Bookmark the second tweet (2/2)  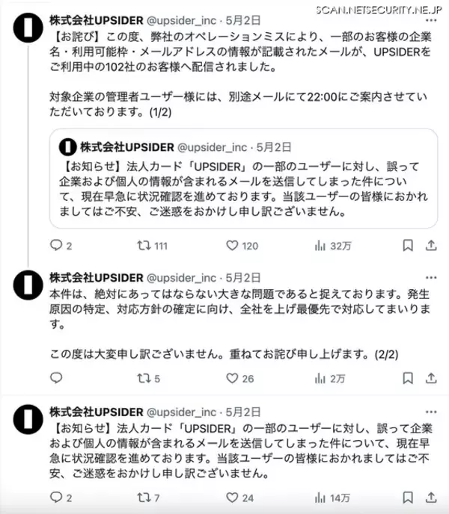(408, 379)
